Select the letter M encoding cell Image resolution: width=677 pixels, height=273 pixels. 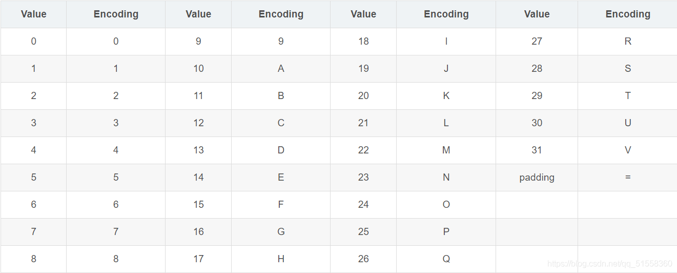pos(446,150)
